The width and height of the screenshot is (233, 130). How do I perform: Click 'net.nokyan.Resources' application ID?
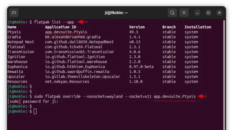click(x=67, y=82)
